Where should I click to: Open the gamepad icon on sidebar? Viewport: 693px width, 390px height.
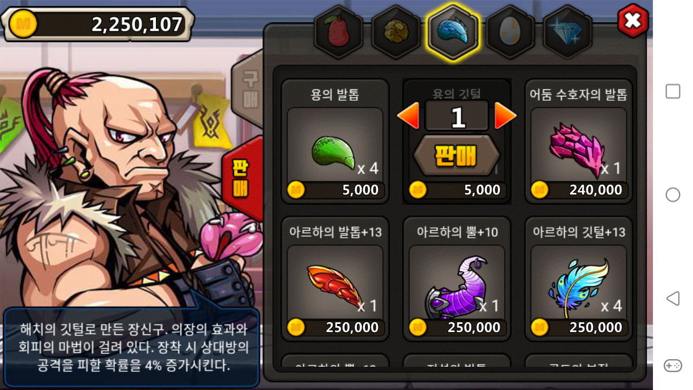(673, 366)
